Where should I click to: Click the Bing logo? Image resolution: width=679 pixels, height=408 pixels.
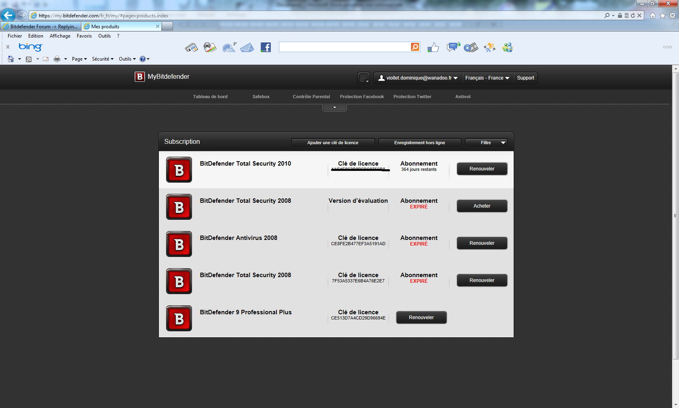point(30,47)
